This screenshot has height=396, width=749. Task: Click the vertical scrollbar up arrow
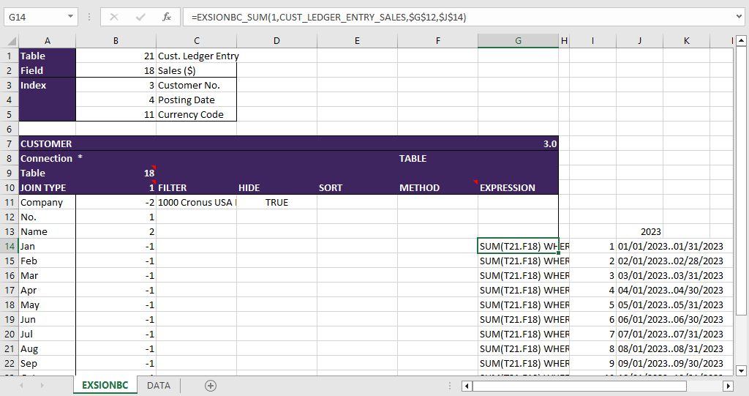pyautogui.click(x=741, y=41)
